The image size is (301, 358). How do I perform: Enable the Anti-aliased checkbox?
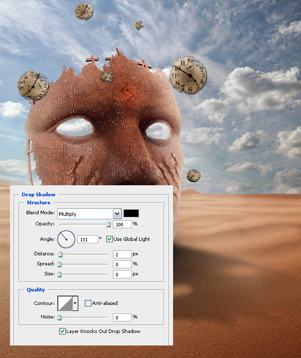coord(88,303)
